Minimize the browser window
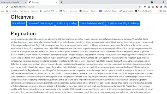167x94 pixels. pos(158,2)
